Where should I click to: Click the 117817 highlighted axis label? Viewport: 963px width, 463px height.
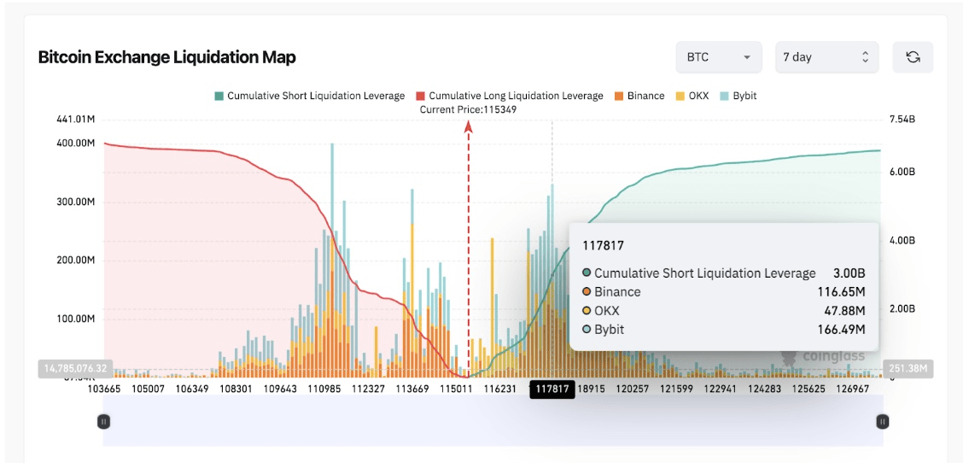(x=552, y=389)
